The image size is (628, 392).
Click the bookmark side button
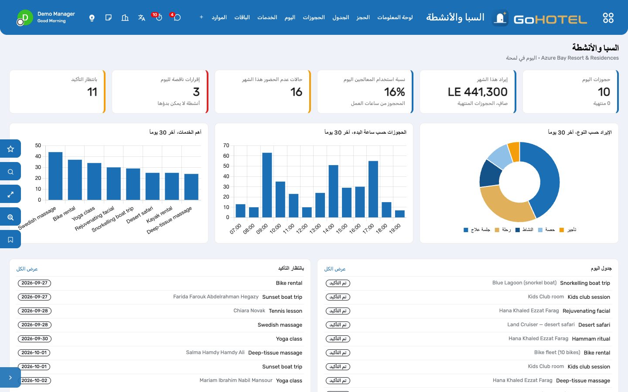(10, 240)
